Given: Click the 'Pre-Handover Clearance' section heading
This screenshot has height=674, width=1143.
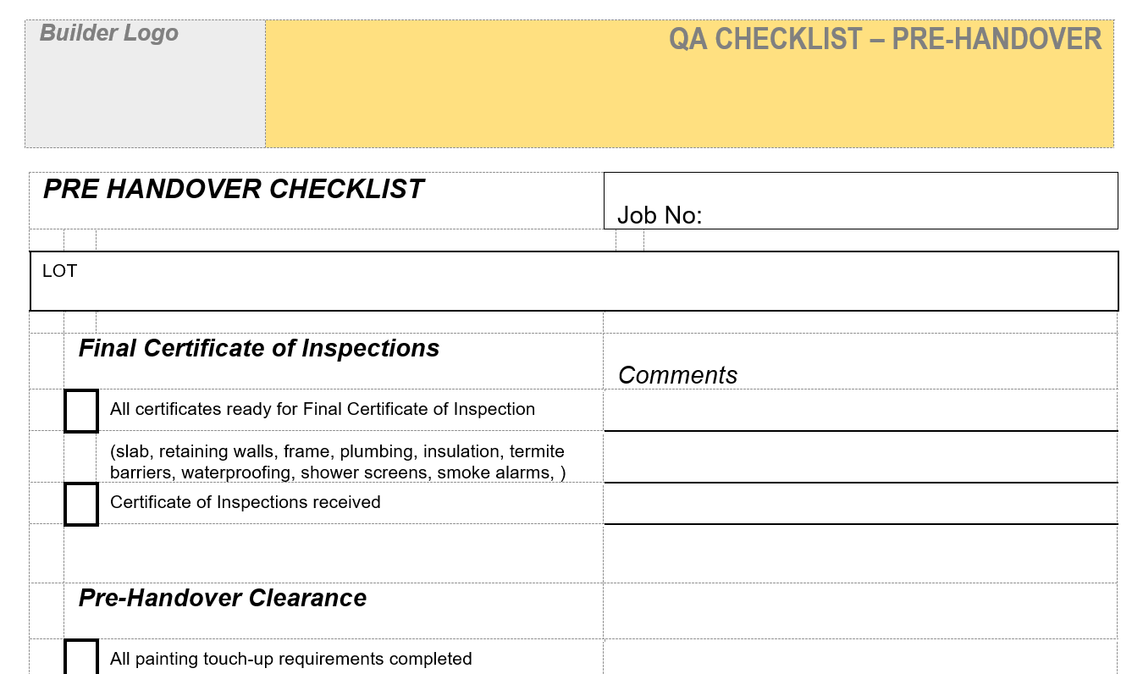Looking at the screenshot, I should pyautogui.click(x=223, y=598).
